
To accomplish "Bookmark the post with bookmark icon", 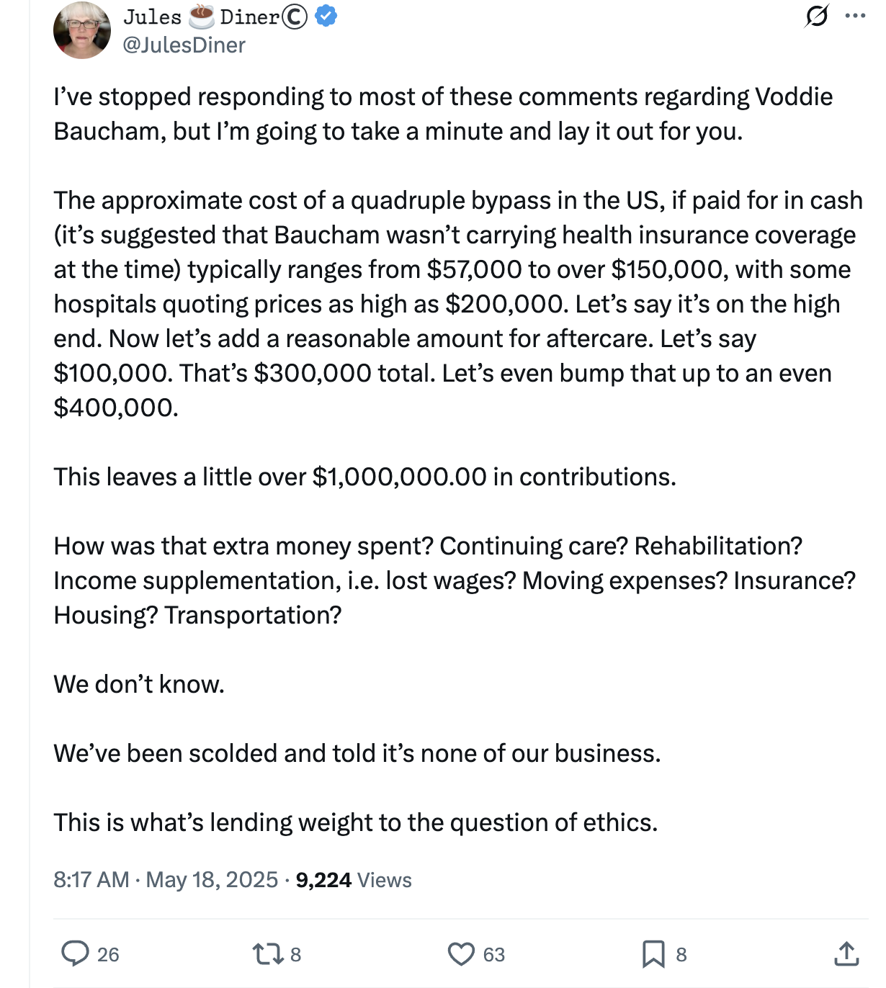I will click(x=653, y=954).
